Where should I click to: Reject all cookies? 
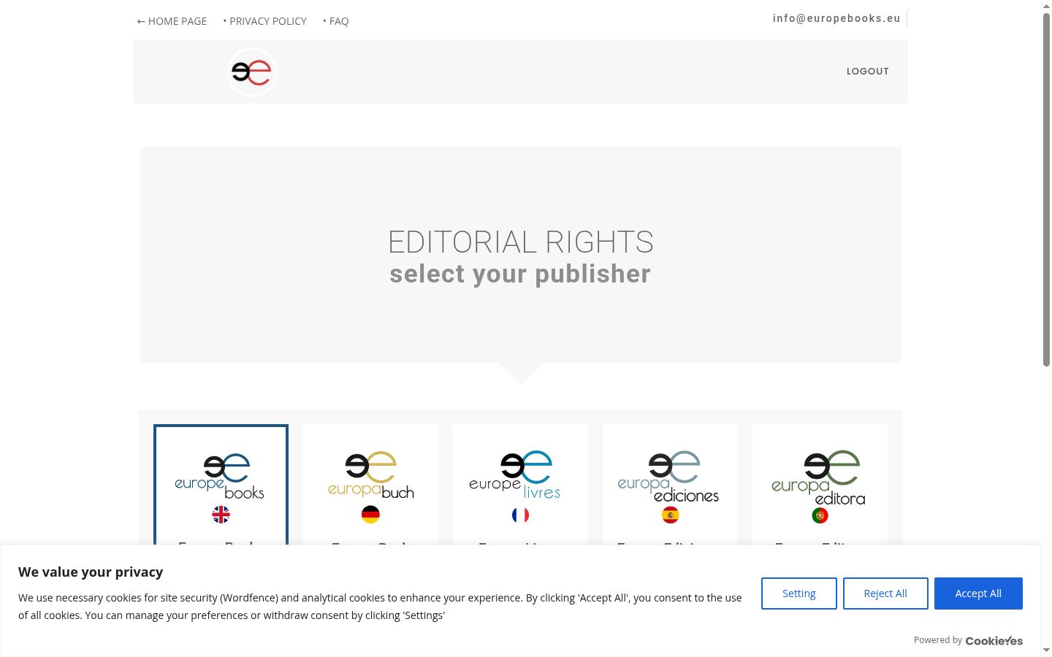pyautogui.click(x=885, y=593)
